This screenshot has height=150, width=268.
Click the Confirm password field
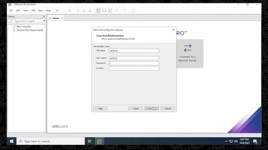pos(134,68)
